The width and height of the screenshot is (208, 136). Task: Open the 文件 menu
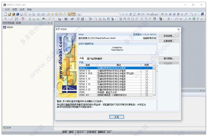pyautogui.click(x=7, y=10)
